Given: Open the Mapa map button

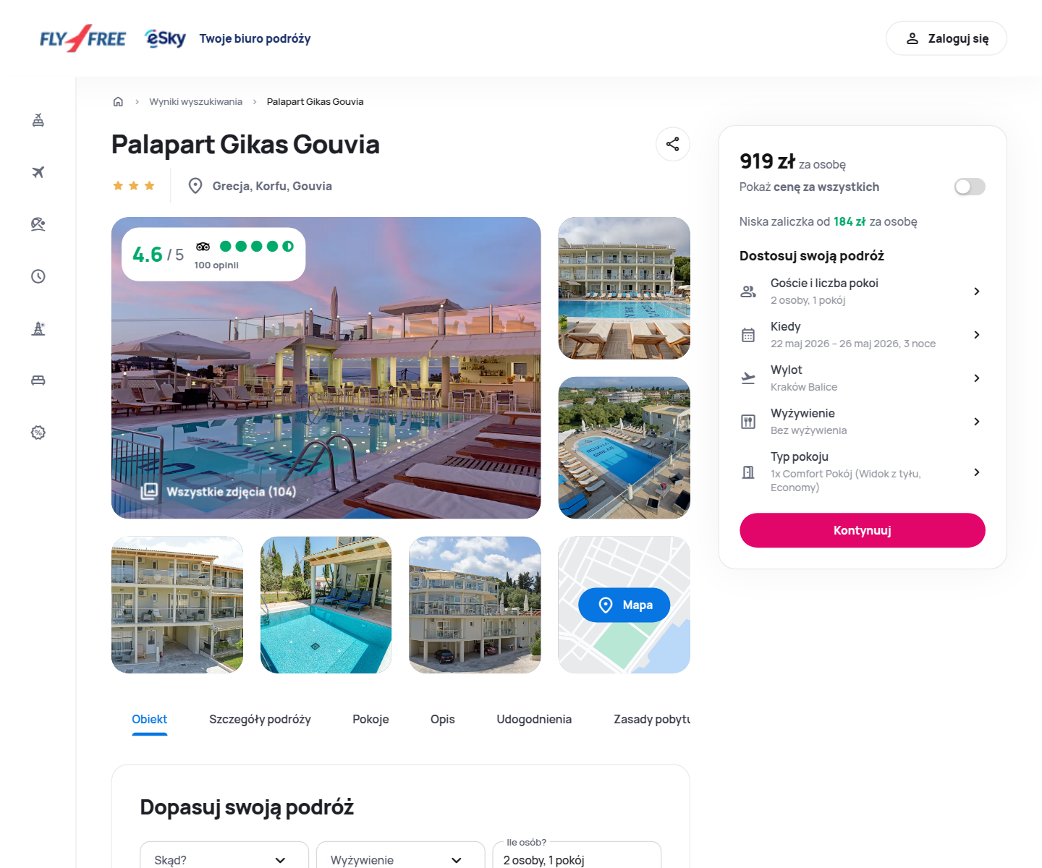Looking at the screenshot, I should pyautogui.click(x=624, y=605).
